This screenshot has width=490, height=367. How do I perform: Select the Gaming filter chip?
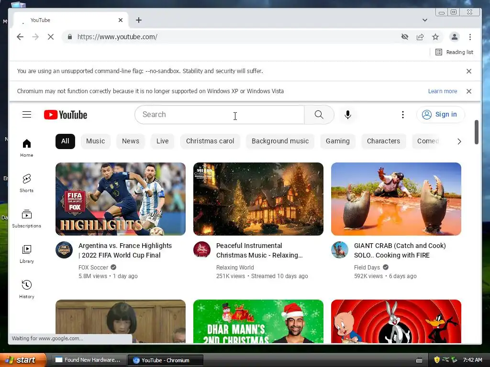click(338, 141)
